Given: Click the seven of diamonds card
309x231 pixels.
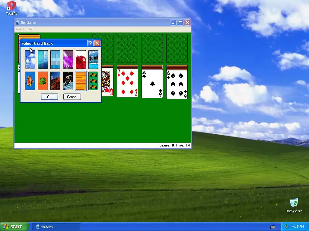Looking at the screenshot, I should [128, 83].
